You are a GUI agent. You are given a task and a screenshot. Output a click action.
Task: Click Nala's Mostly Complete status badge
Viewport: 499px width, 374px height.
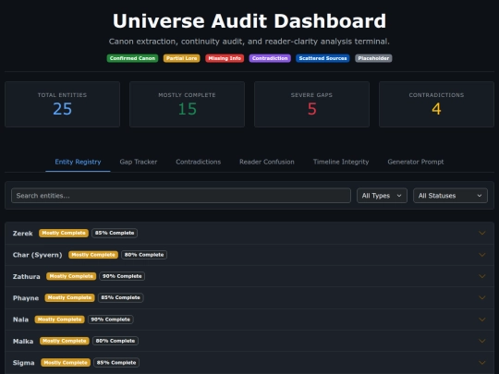(59, 320)
